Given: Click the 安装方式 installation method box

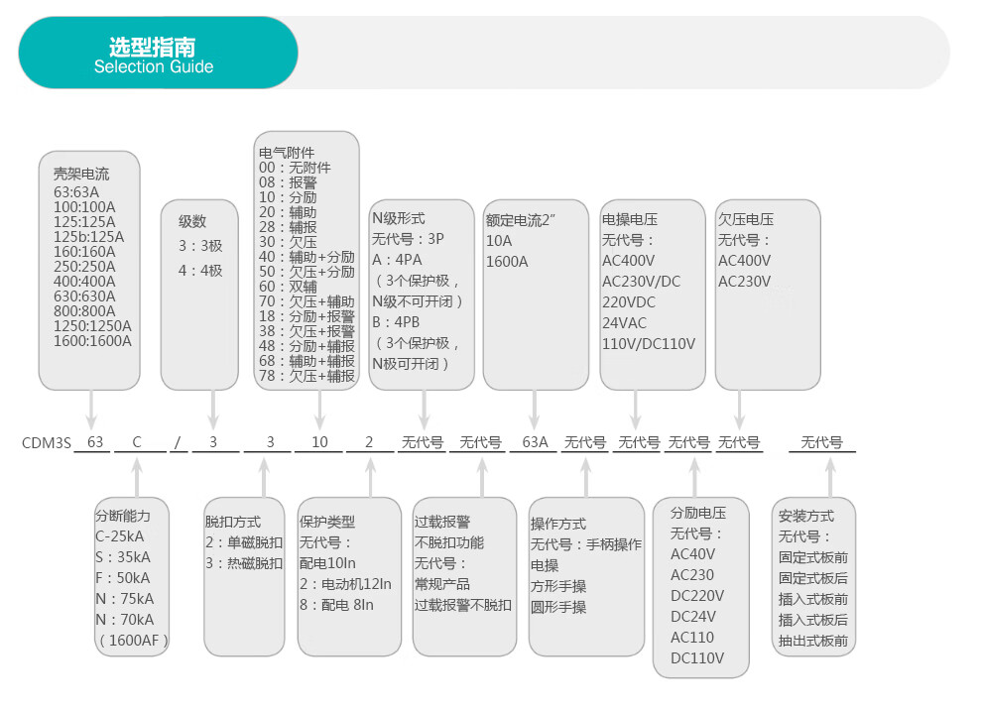Looking at the screenshot, I should tap(812, 575).
